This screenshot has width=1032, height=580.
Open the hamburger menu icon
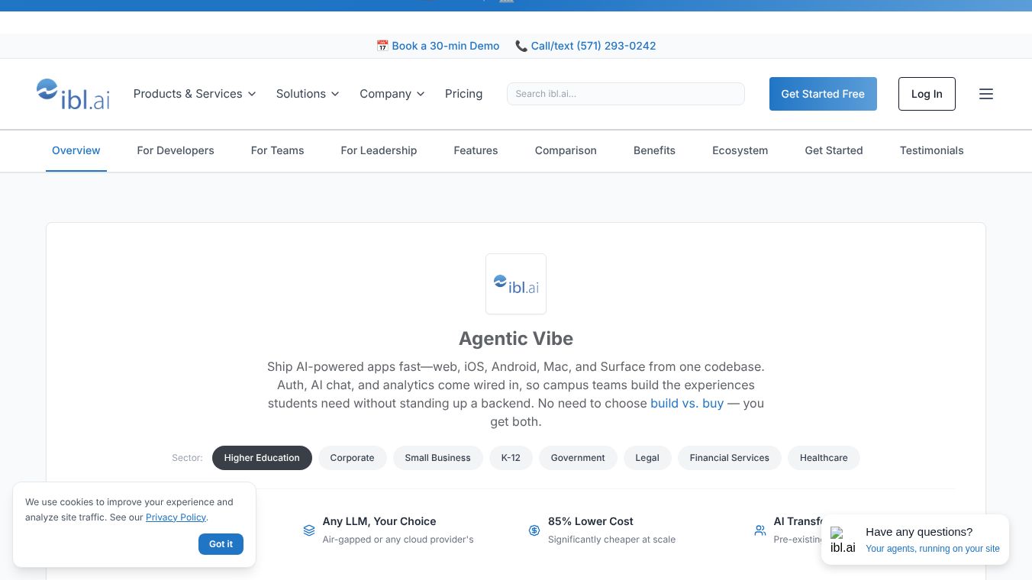coord(986,94)
